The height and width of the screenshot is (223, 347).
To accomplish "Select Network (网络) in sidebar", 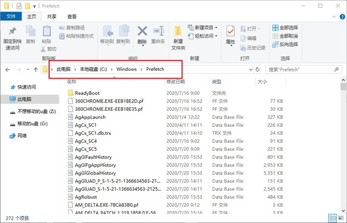I will click(x=18, y=136).
